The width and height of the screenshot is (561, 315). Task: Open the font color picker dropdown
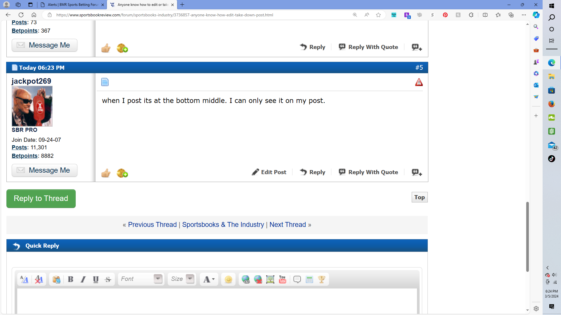tap(209, 279)
